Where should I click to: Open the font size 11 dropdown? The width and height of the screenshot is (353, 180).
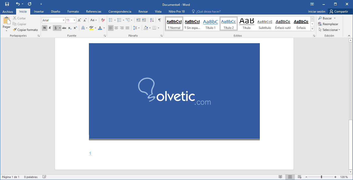(x=75, y=20)
